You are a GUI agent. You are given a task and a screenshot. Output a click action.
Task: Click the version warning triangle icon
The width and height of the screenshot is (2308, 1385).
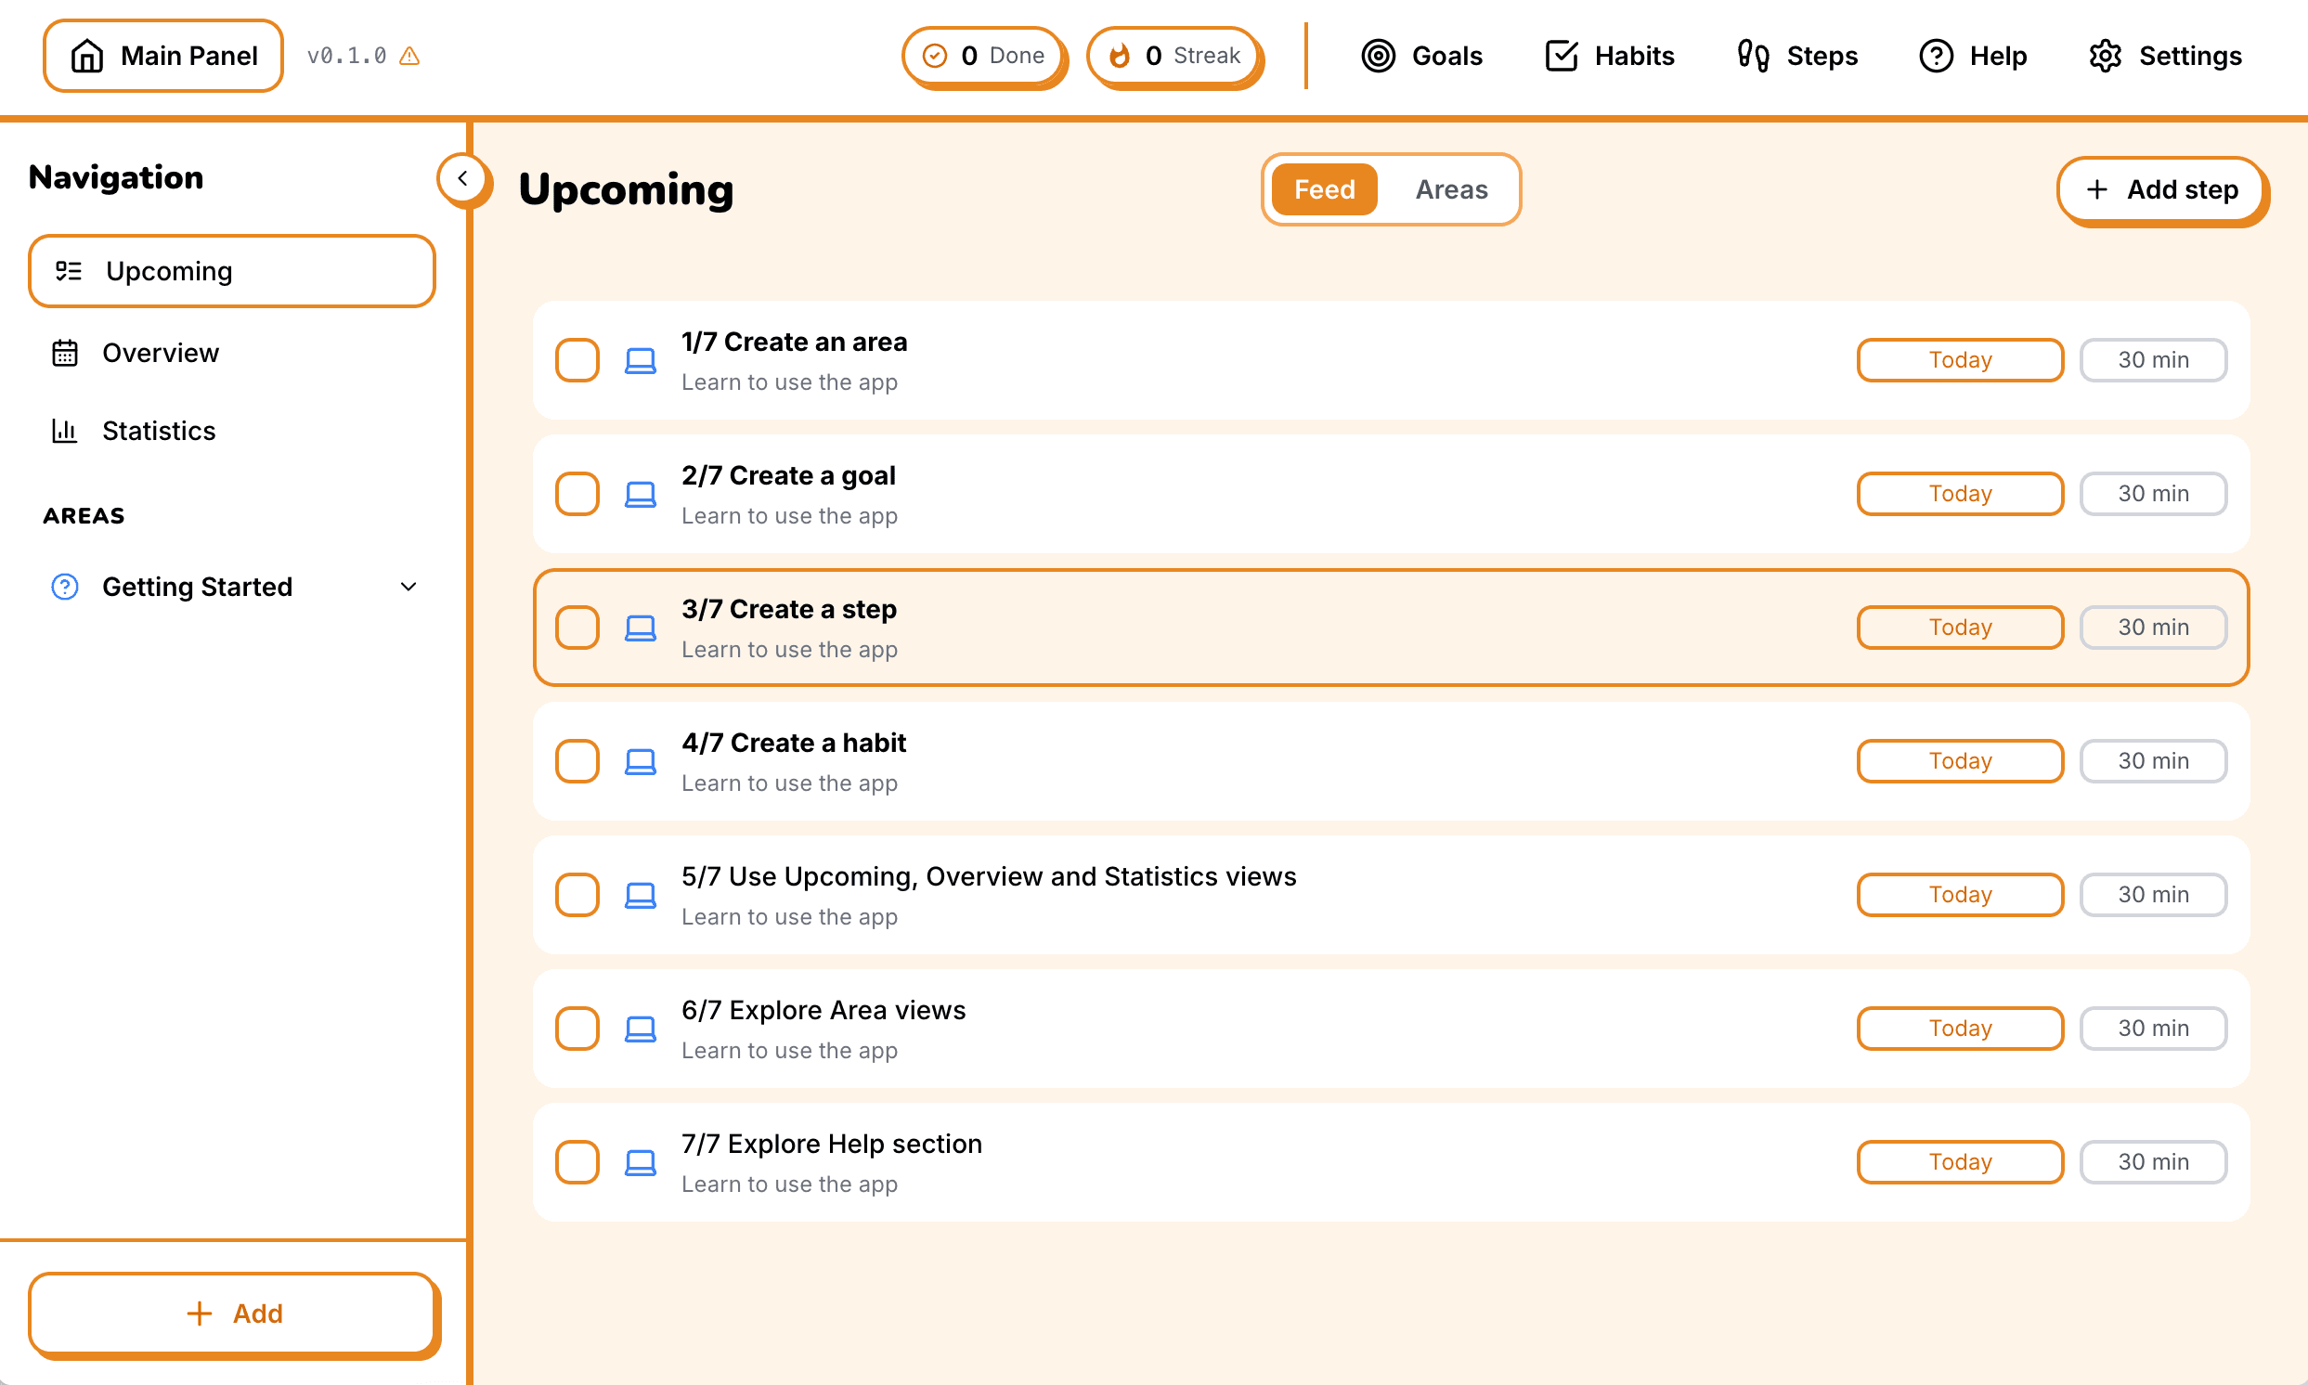408,56
